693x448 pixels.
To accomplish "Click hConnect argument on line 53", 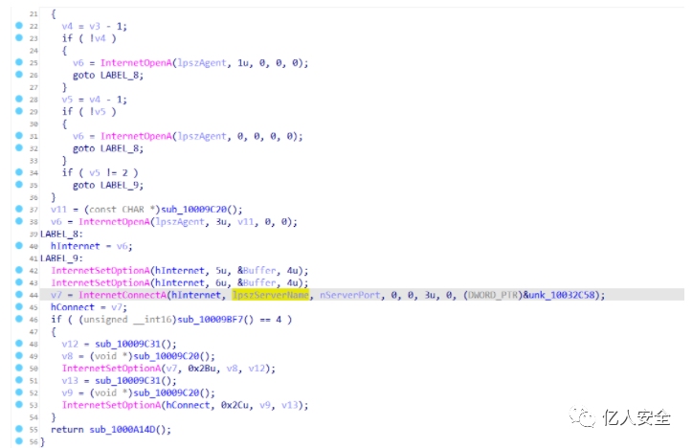I will point(189,405).
